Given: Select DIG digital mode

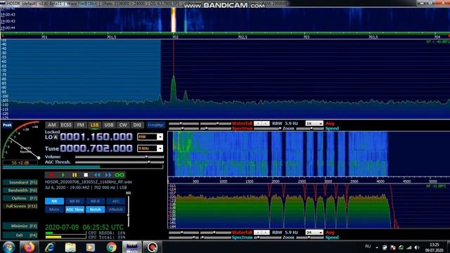Looking at the screenshot, I should click(137, 125).
